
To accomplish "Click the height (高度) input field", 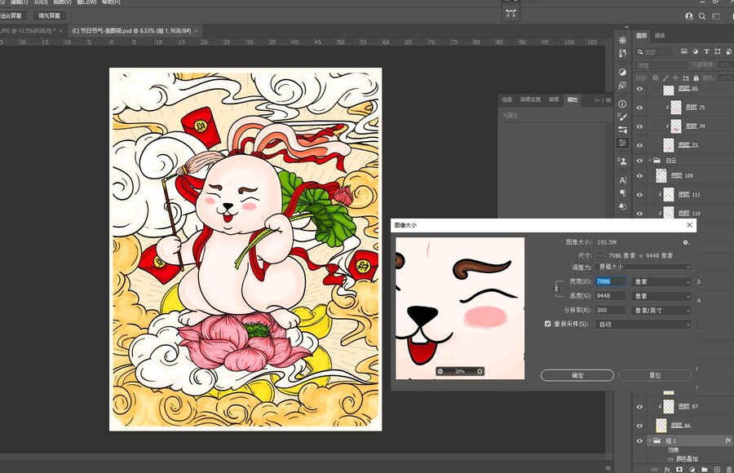I will pos(610,296).
